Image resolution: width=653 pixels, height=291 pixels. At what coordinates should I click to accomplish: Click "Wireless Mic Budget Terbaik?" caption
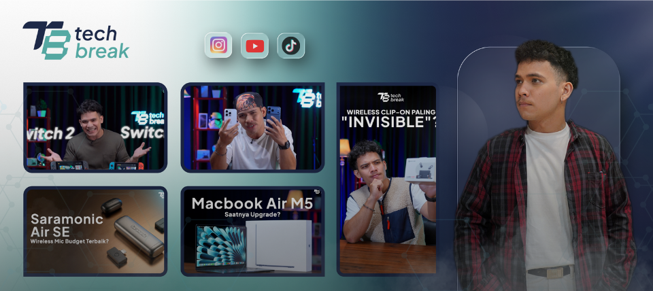coord(67,240)
